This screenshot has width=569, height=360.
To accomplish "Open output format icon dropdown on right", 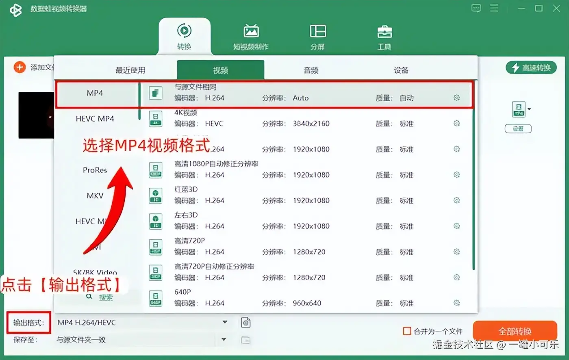I will [529, 109].
